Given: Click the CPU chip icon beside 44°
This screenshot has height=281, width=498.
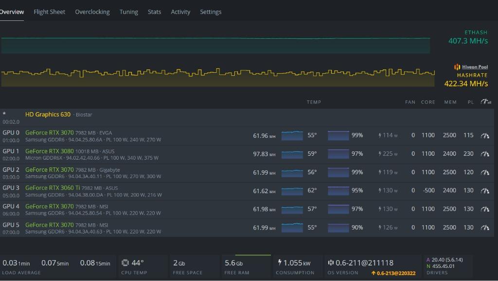Looking at the screenshot, I should click(125, 263).
